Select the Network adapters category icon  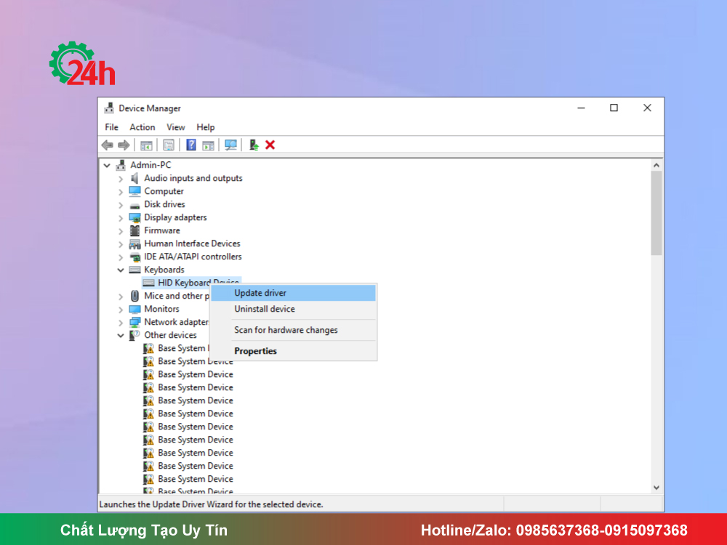pyautogui.click(x=134, y=322)
